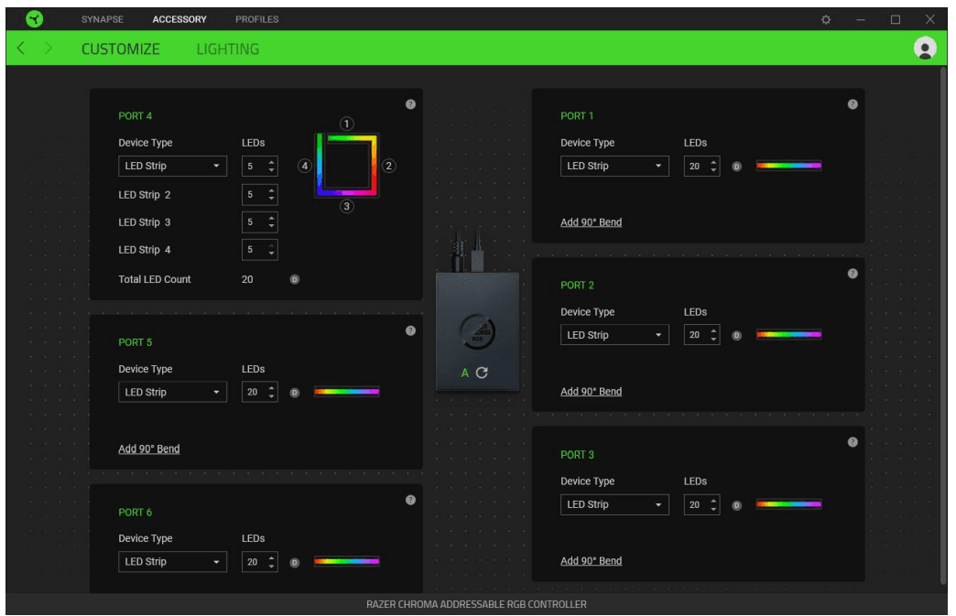This screenshot has height=616, width=956.
Task: Reset Port 1 LEDs with the D button
Action: 735,166
